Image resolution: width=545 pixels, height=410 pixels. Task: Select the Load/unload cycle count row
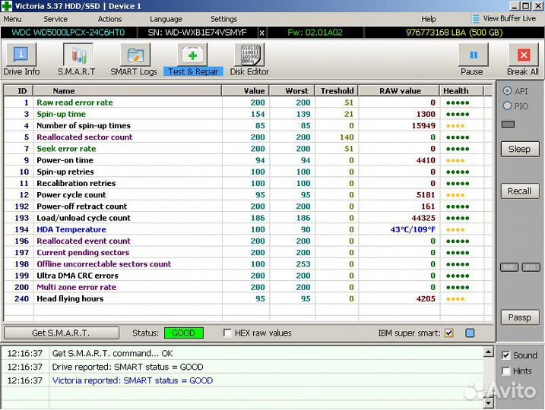pyautogui.click(x=248, y=218)
